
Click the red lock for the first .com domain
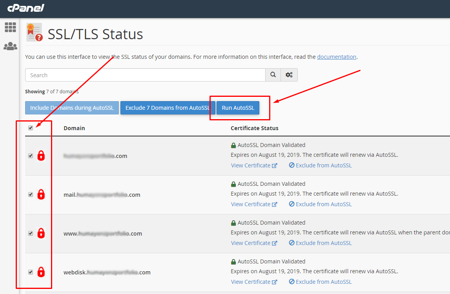pyautogui.click(x=41, y=156)
